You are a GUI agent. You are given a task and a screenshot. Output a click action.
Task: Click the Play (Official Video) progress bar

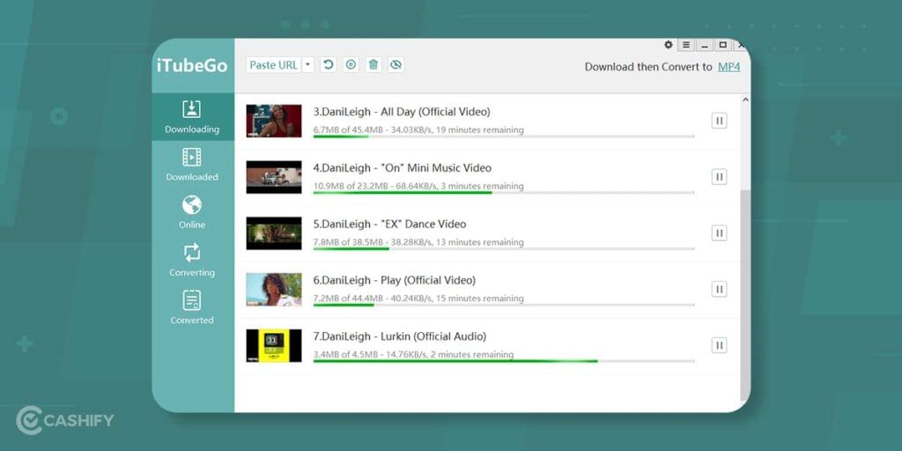[x=503, y=305]
